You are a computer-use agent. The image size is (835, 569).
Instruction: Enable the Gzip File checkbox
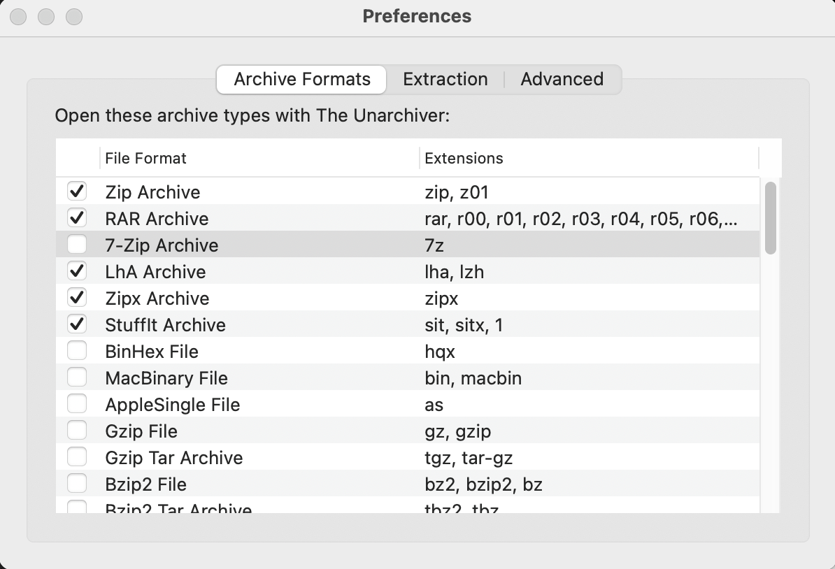click(77, 431)
